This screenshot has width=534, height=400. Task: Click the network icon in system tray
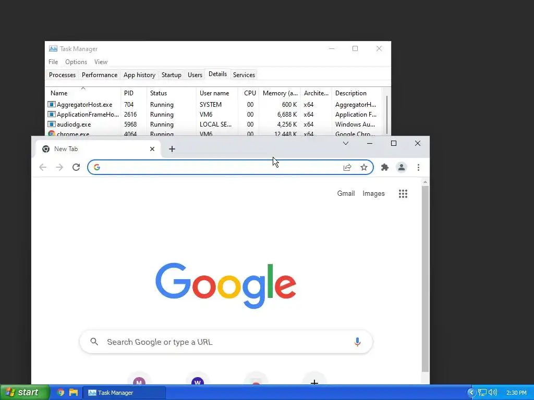coord(482,392)
